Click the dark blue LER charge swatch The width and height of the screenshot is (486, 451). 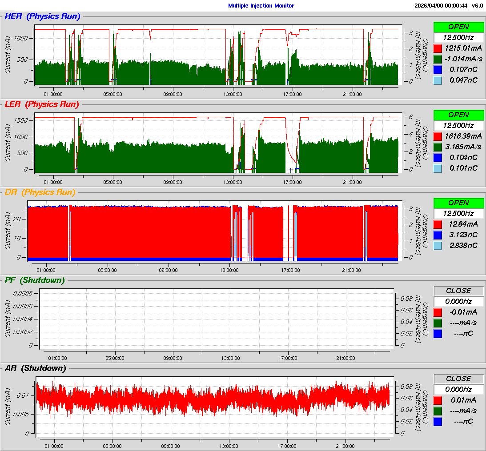(438, 157)
